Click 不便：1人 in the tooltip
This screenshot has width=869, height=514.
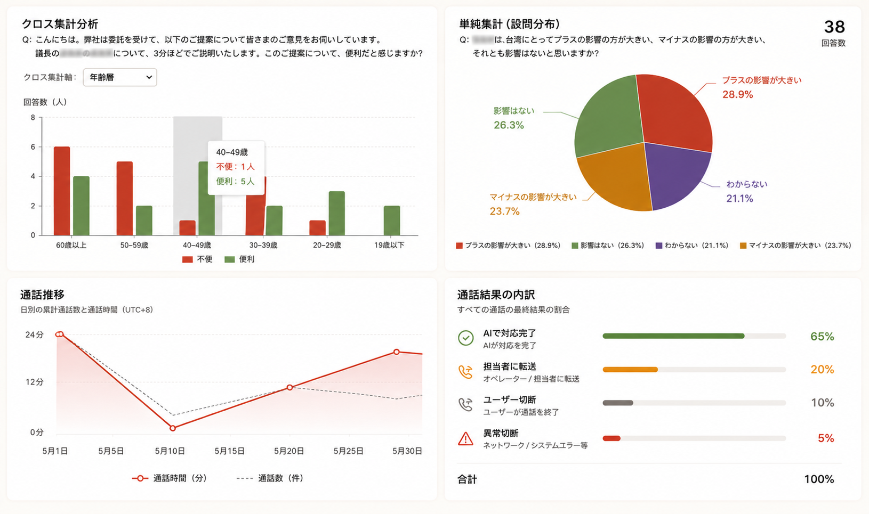pos(235,167)
